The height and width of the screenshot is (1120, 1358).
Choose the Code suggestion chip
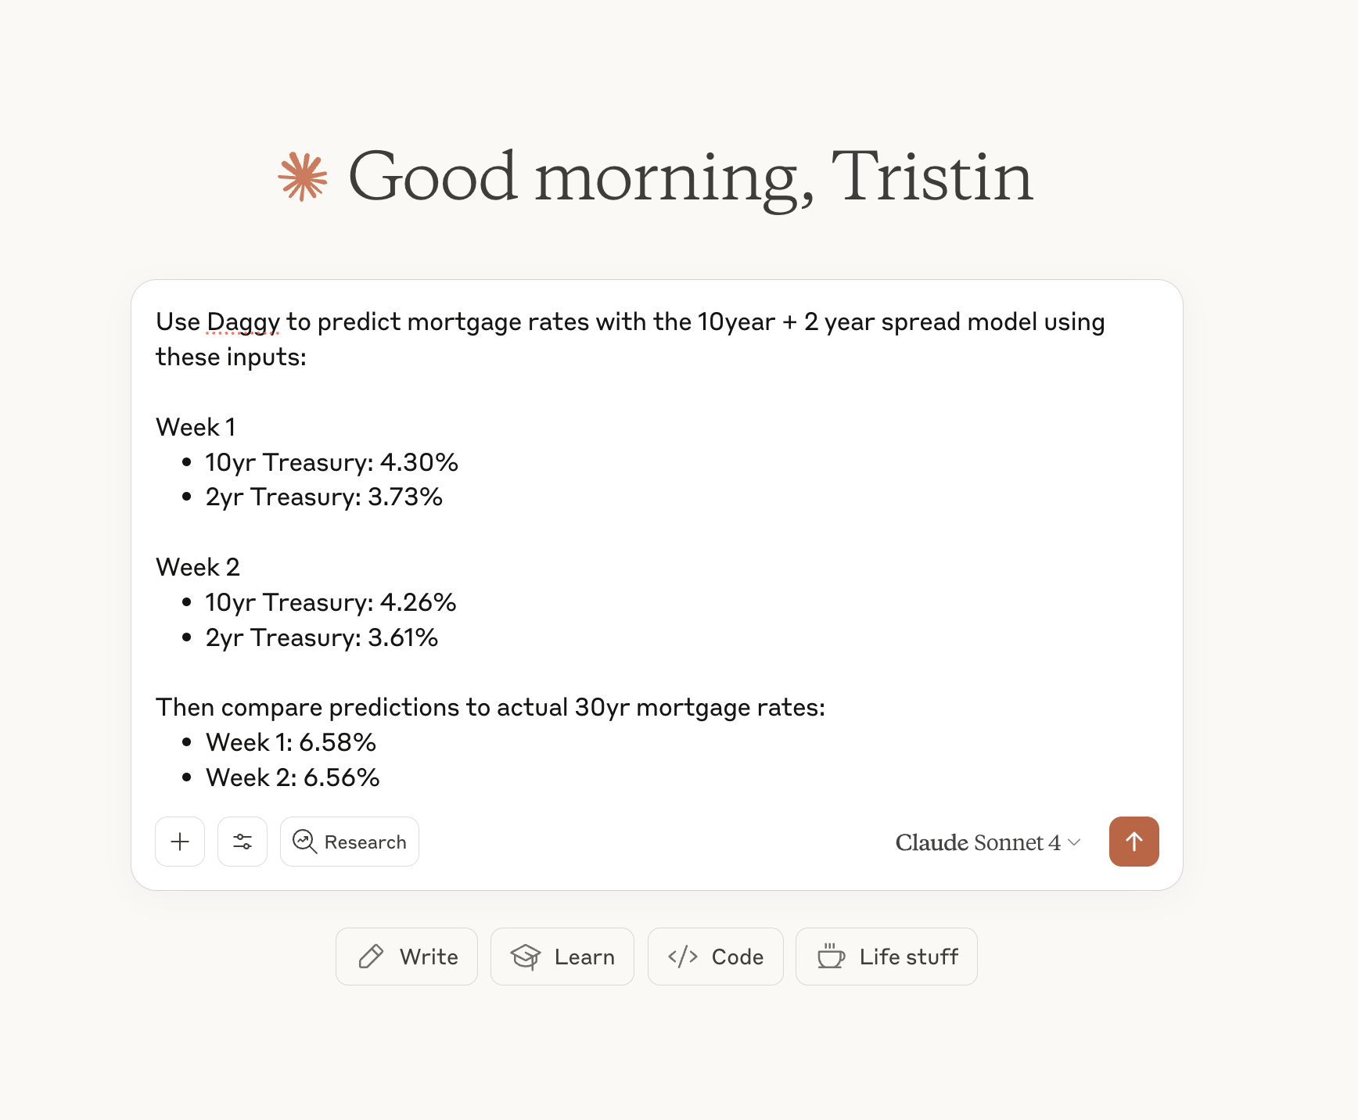[x=715, y=957]
